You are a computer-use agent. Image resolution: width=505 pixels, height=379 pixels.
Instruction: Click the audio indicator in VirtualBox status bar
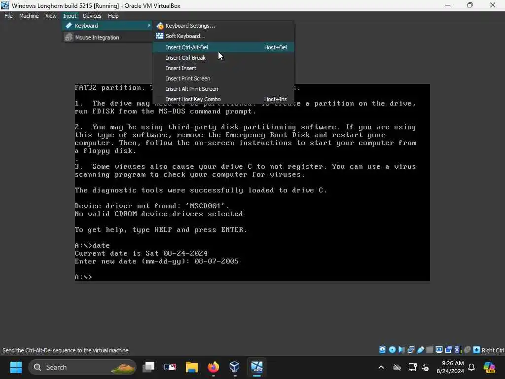tap(401, 350)
